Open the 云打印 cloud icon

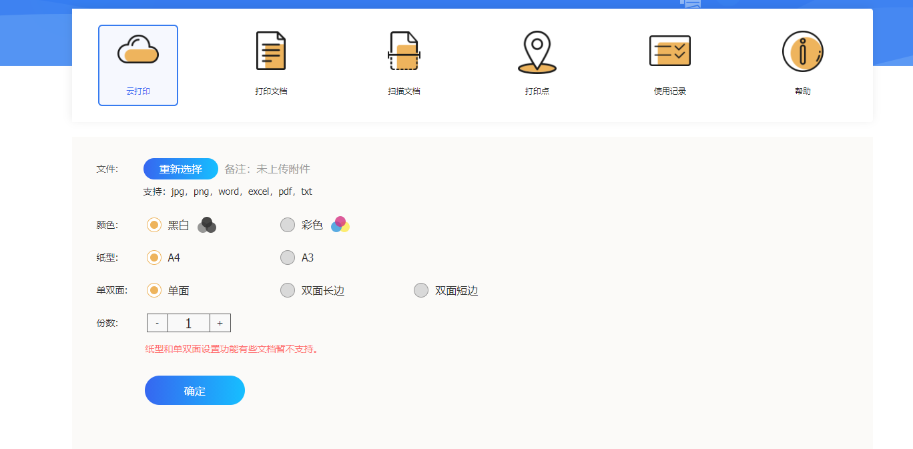click(138, 51)
